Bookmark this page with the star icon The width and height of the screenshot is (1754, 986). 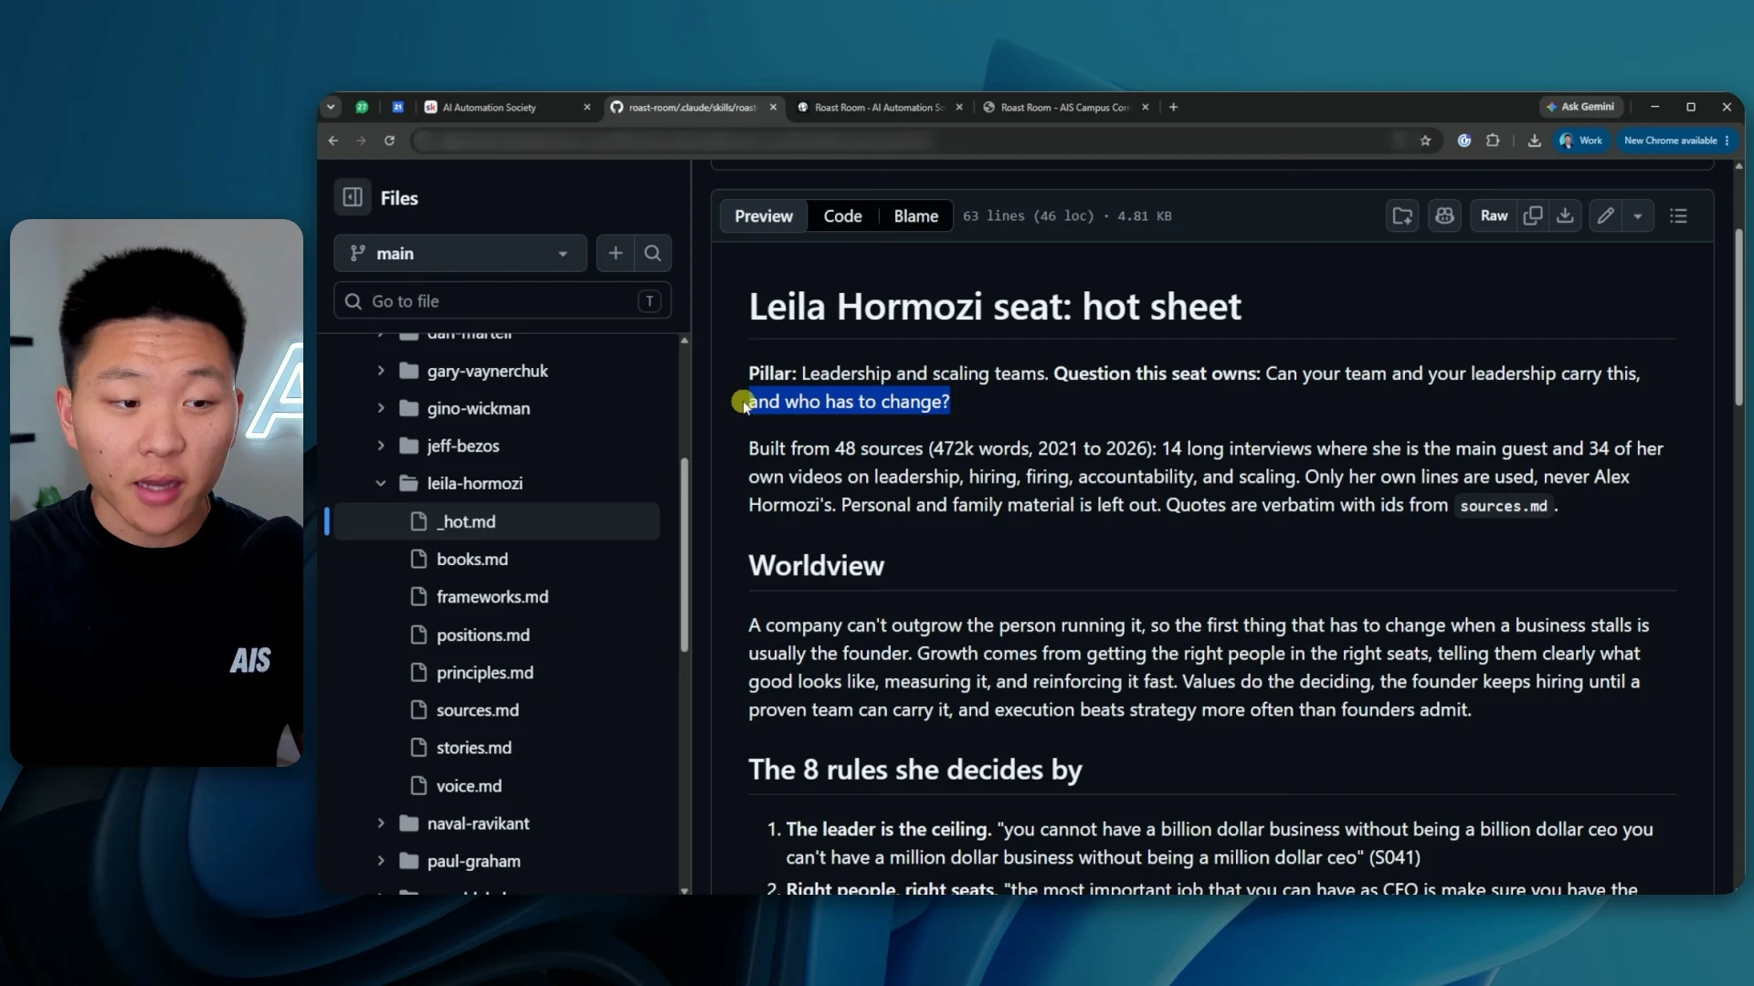[1425, 141]
